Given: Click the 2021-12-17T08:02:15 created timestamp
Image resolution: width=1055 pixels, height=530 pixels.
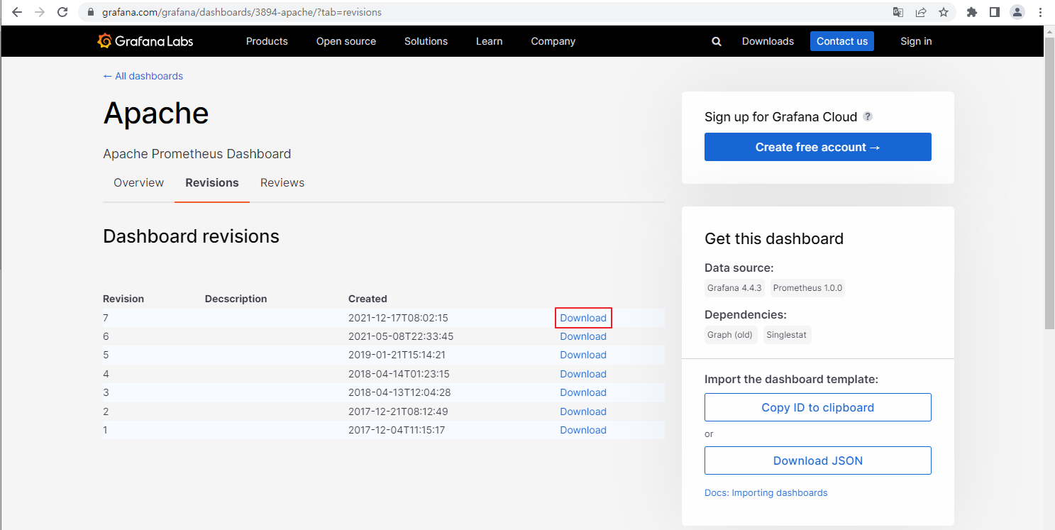Looking at the screenshot, I should pos(398,318).
